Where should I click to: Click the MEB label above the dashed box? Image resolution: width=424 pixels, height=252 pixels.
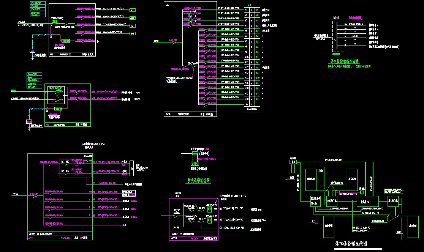[x=336, y=17]
